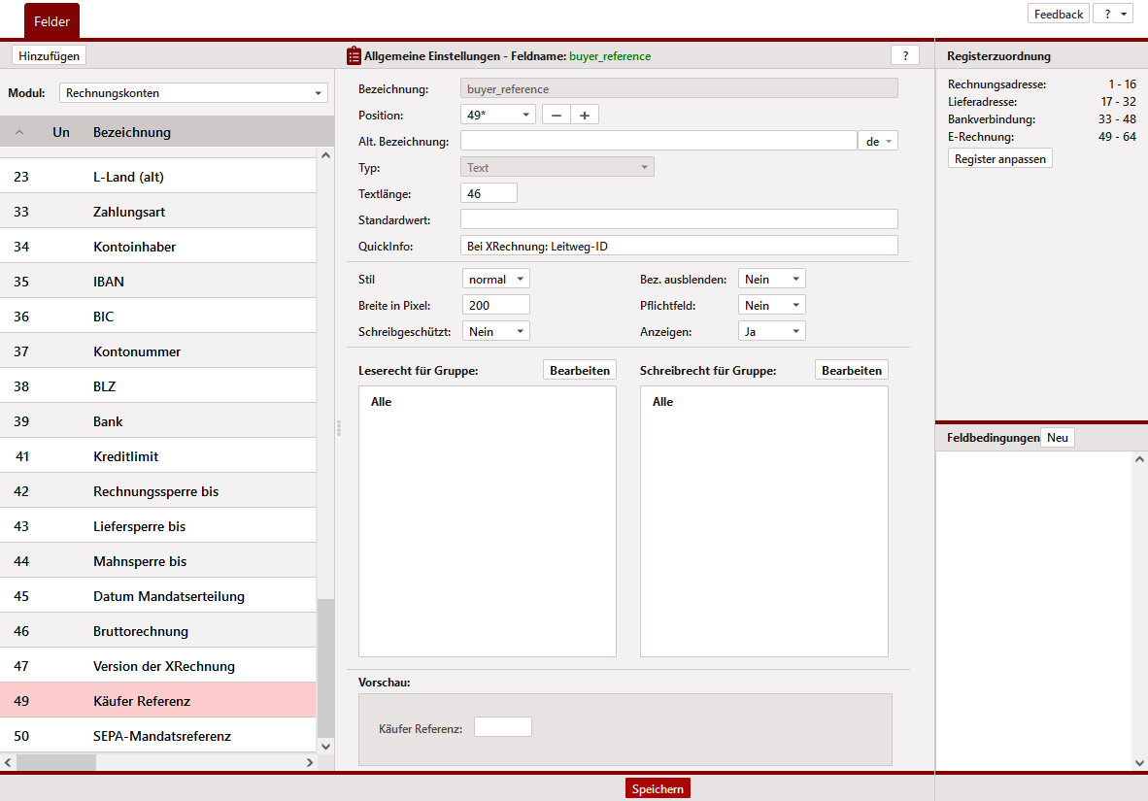The image size is (1148, 801).
Task: Open the Schreibgeschützt dropdown
Action: click(x=495, y=331)
